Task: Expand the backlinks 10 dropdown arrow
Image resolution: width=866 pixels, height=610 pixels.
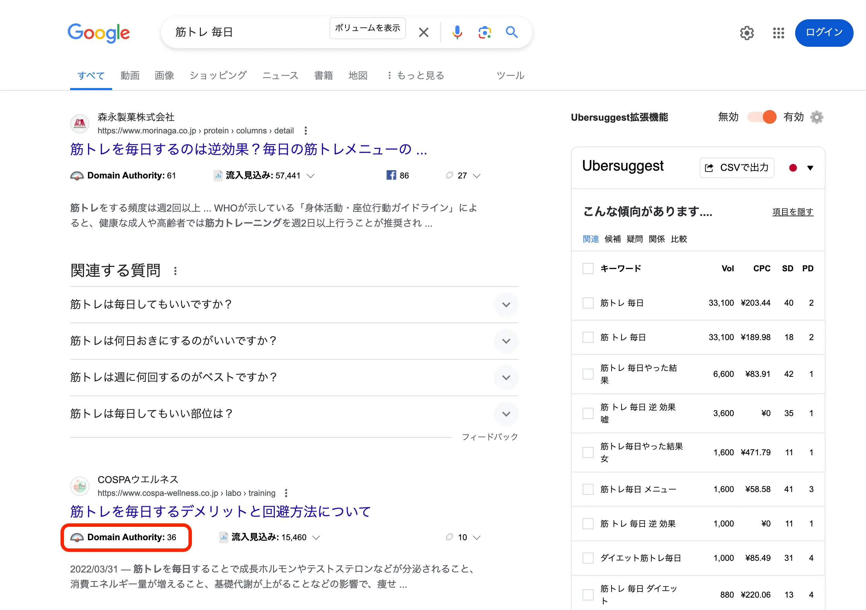Action: pos(477,537)
